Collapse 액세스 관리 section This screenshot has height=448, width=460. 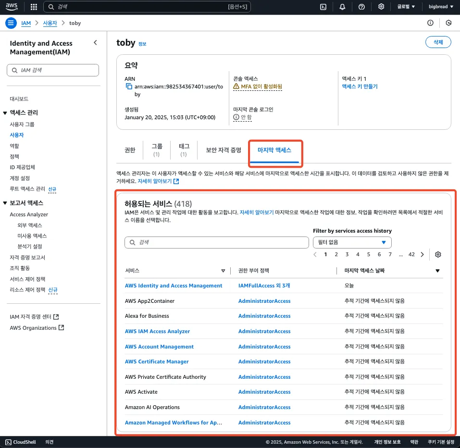5,113
